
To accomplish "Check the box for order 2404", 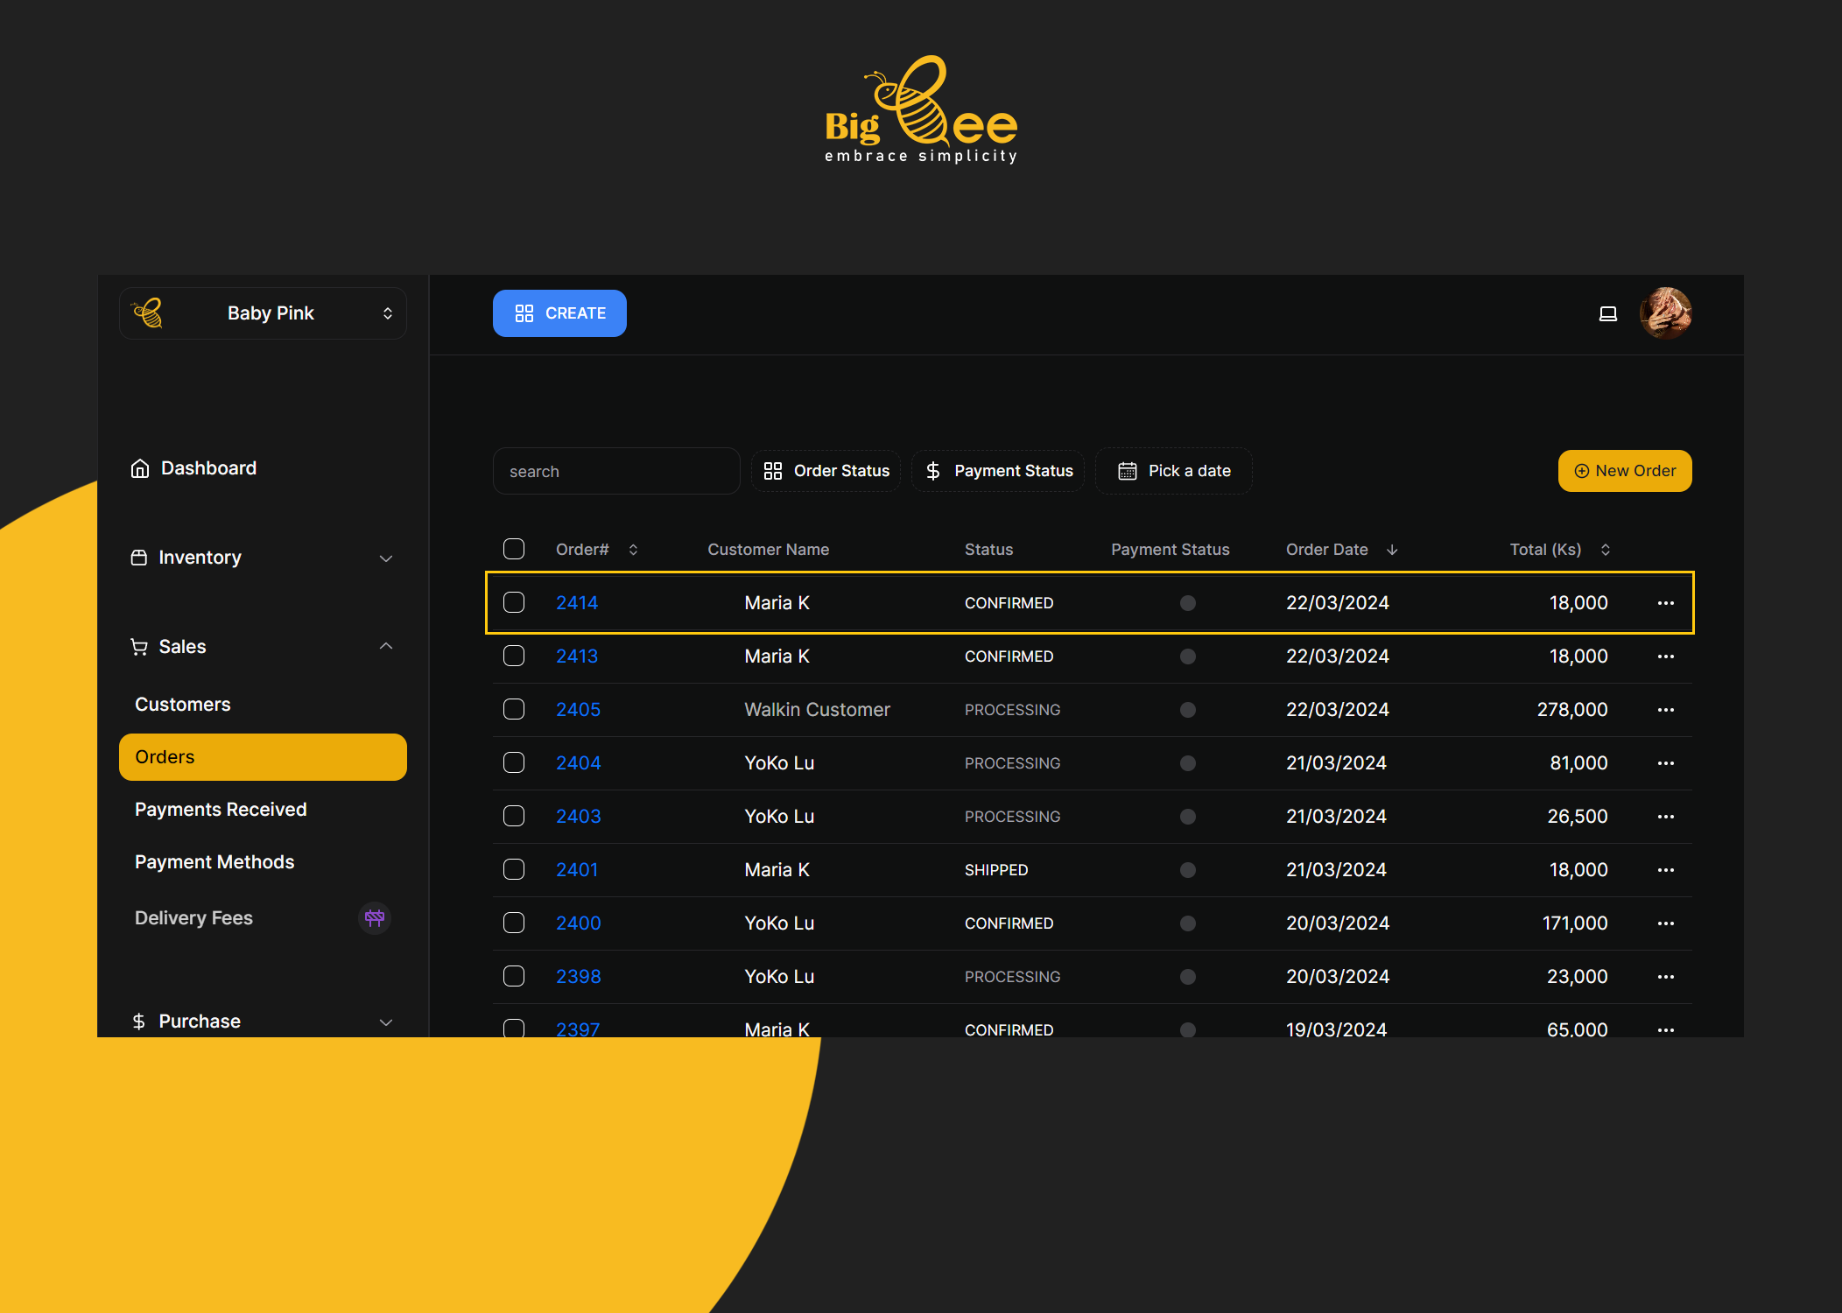I will 514,762.
